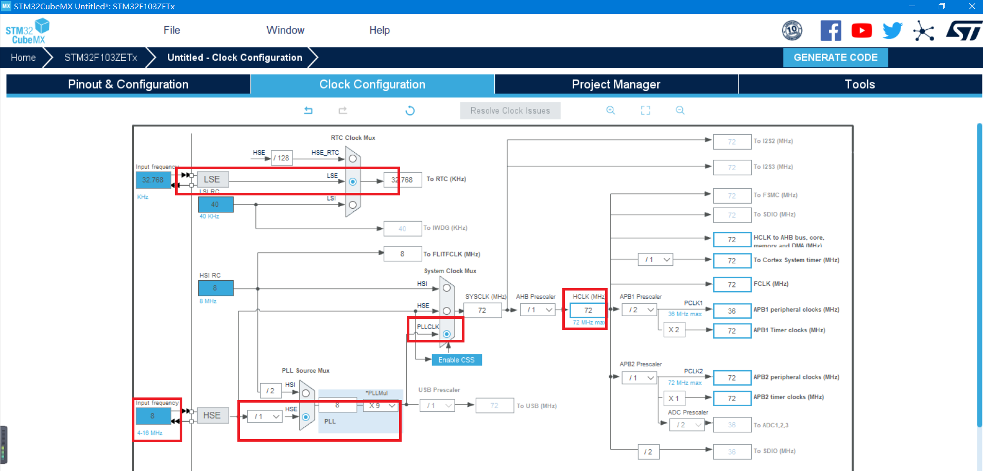Open the Cortex System timer divider dropdown

tap(655, 260)
